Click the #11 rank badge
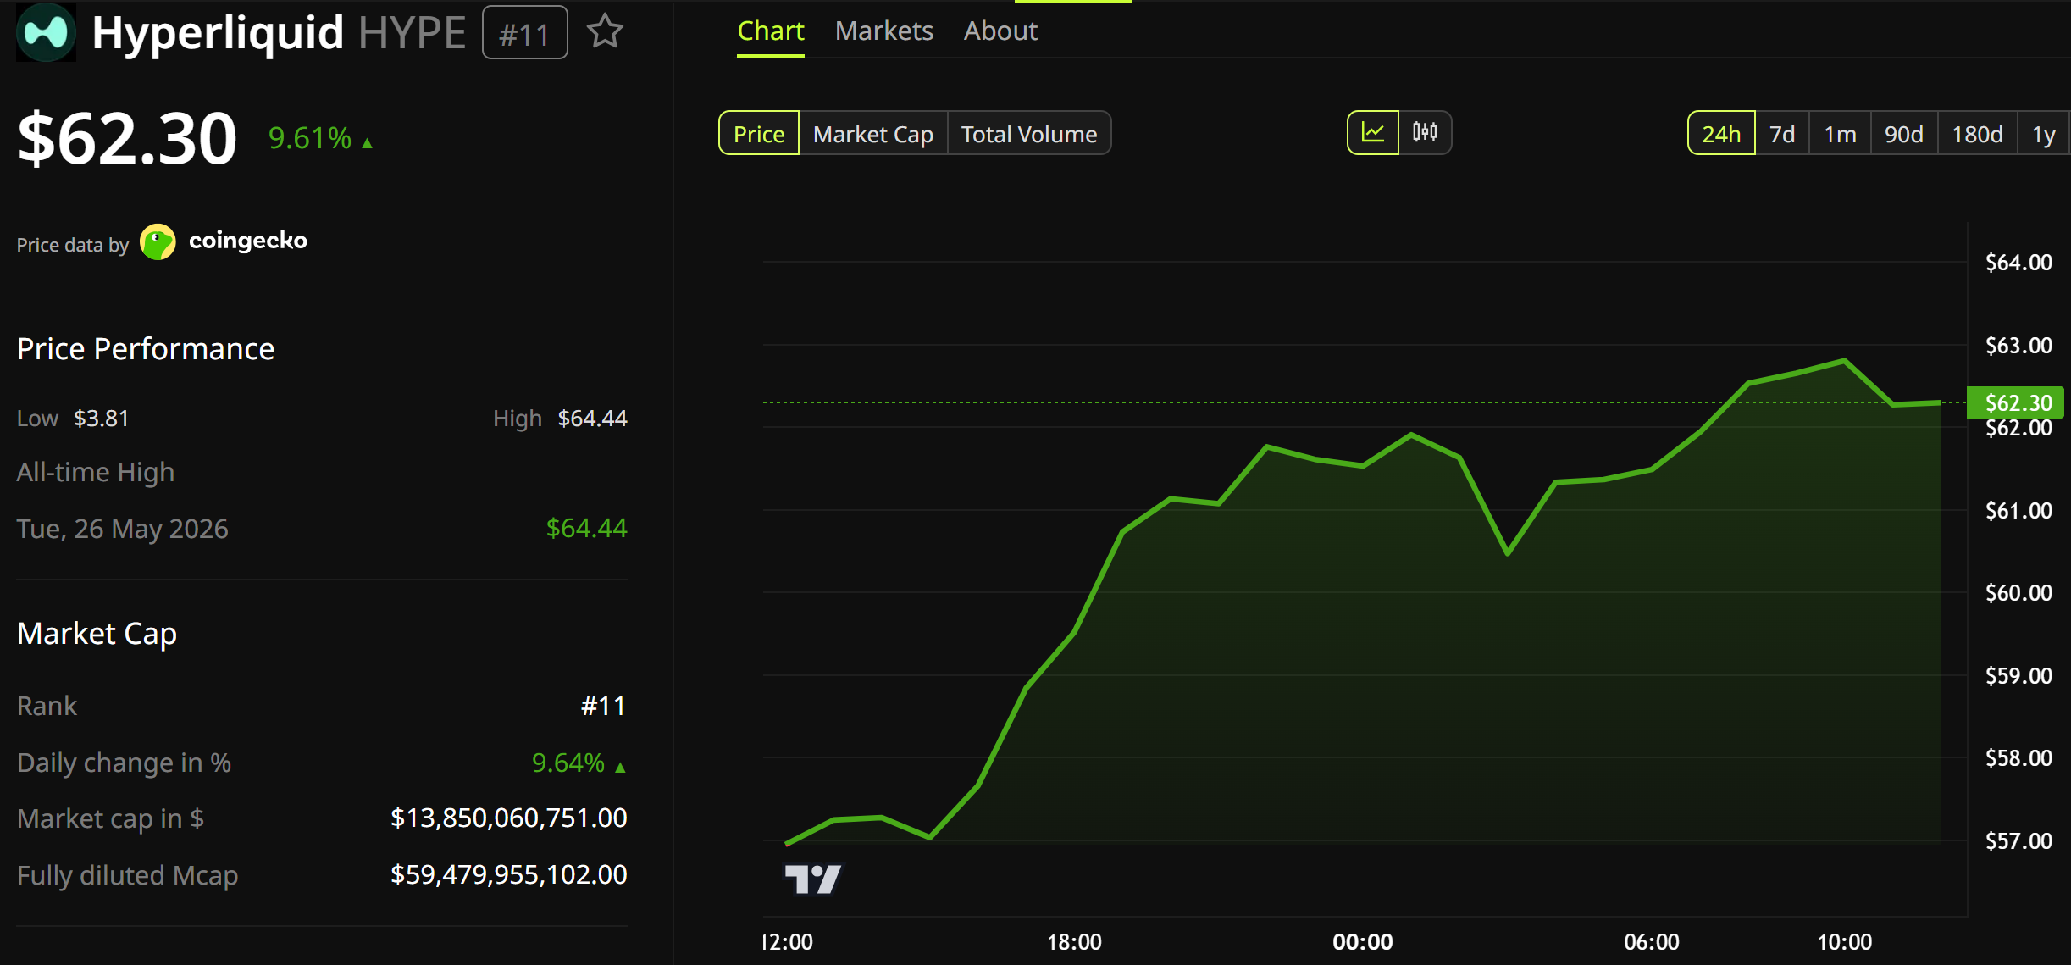The height and width of the screenshot is (965, 2071). click(x=525, y=33)
